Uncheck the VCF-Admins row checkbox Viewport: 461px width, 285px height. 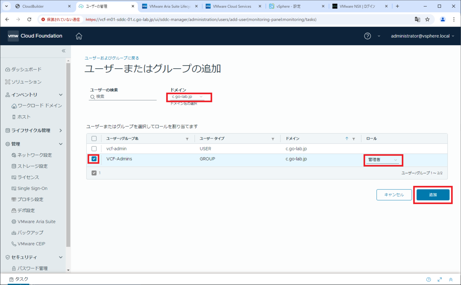click(94, 159)
